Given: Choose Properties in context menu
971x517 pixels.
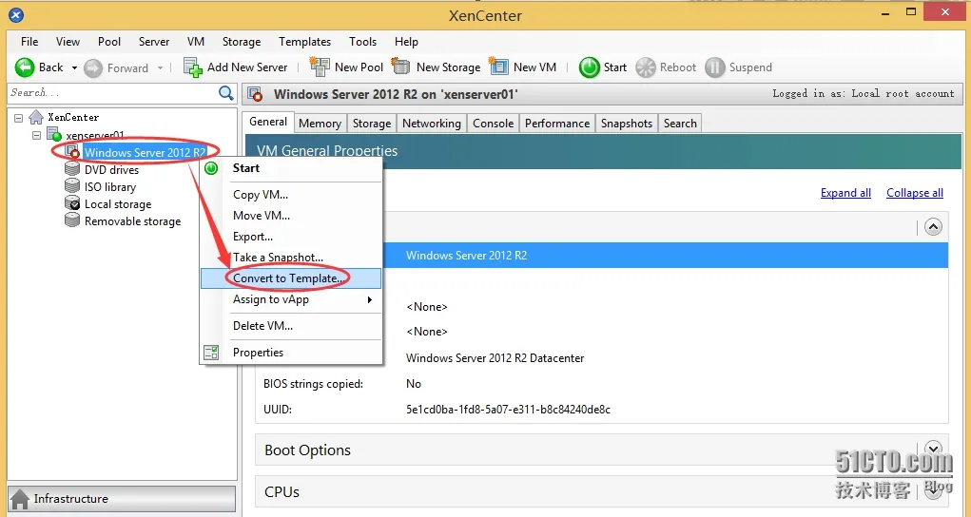Looking at the screenshot, I should (290, 353).
